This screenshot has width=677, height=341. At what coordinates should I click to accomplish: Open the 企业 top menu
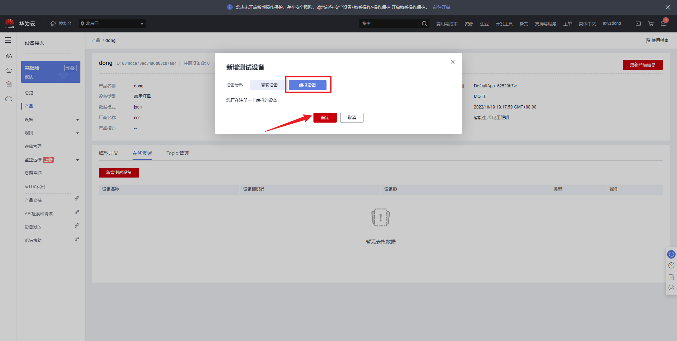[x=484, y=24]
